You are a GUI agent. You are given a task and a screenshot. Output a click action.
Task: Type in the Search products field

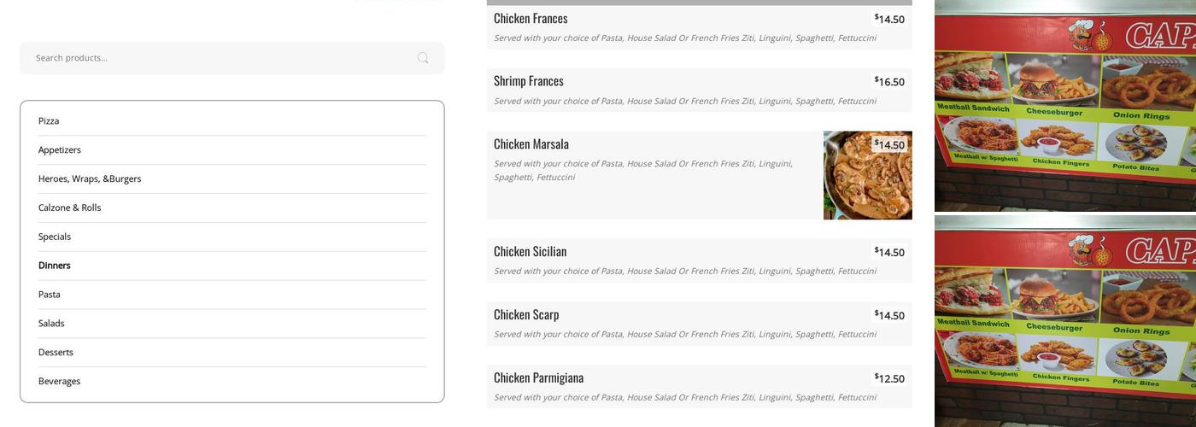(x=214, y=58)
